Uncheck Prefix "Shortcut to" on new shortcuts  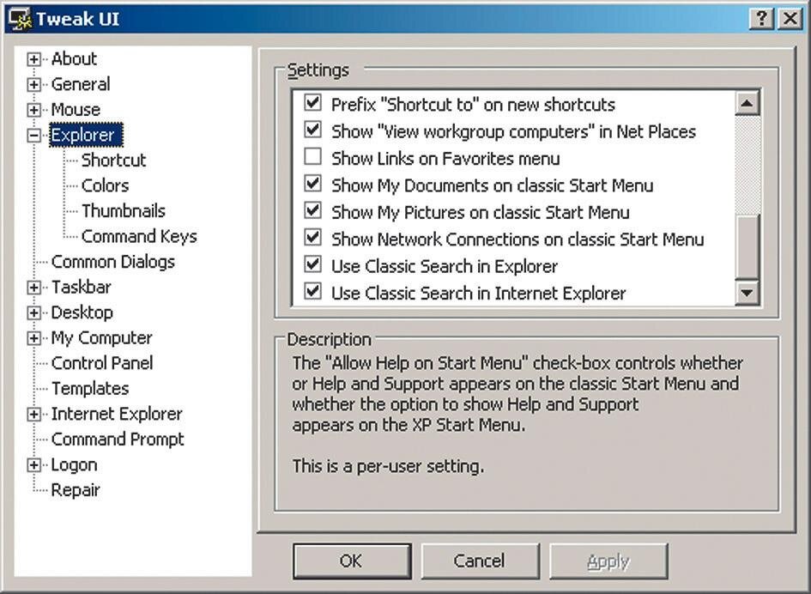click(313, 105)
